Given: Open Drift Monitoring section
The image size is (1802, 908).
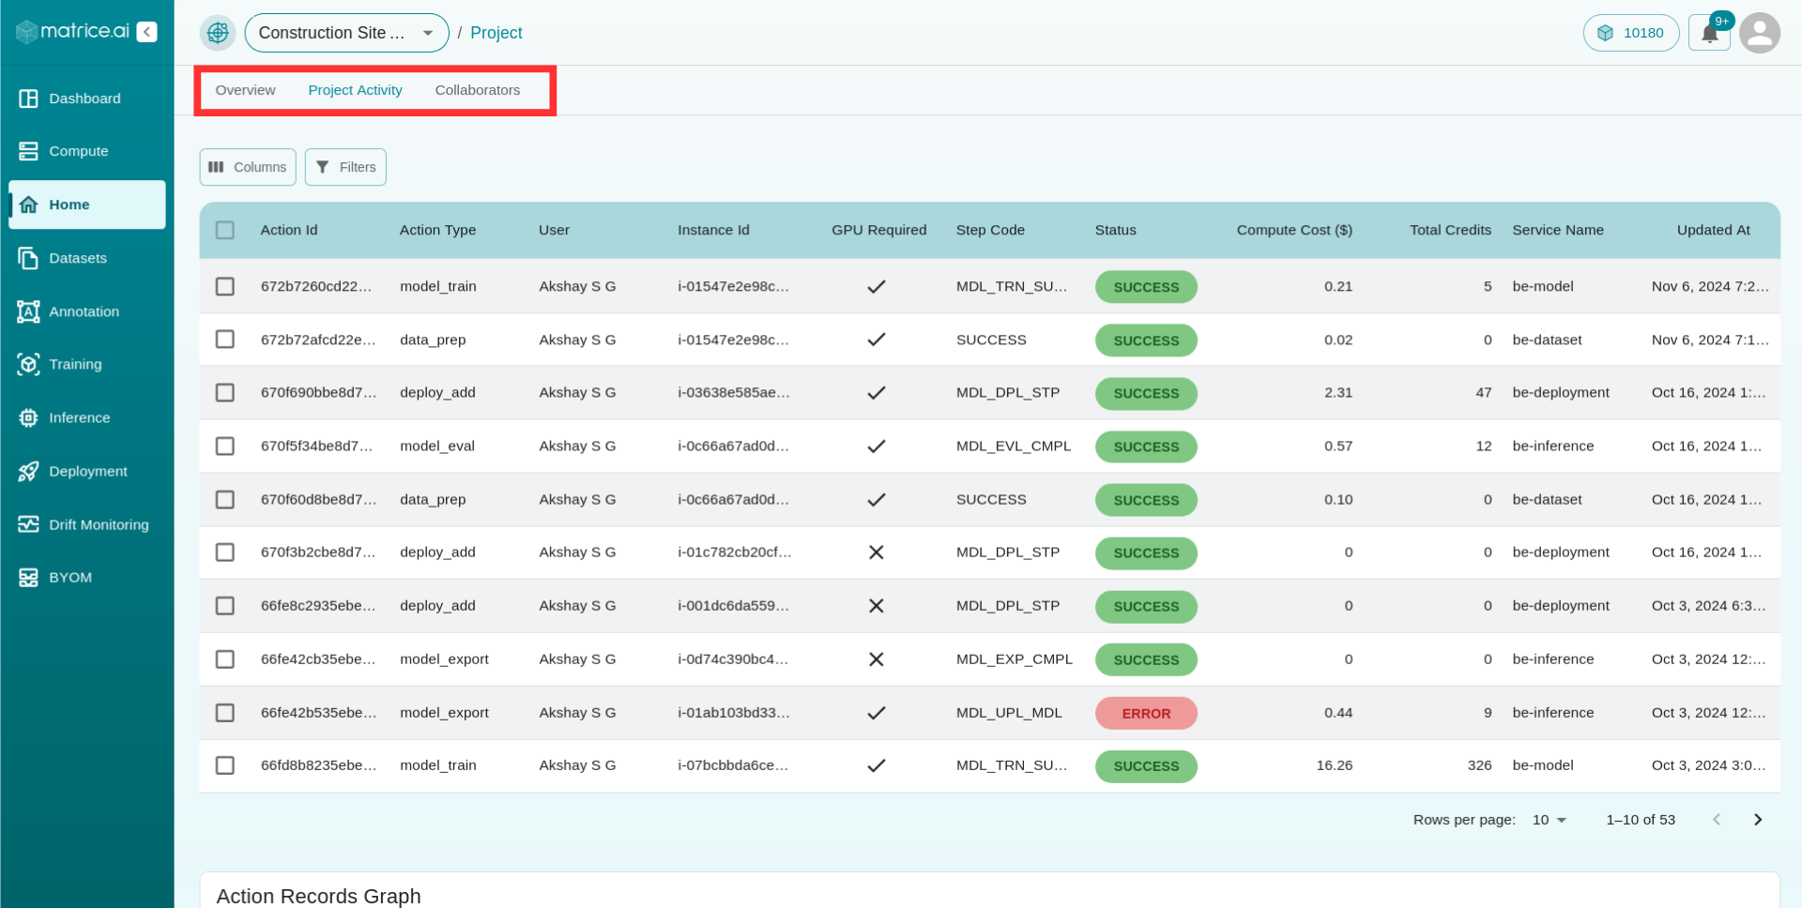Looking at the screenshot, I should pos(86,524).
